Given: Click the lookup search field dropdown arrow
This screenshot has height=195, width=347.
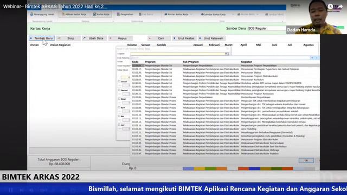Looking at the screenshot, I should pyautogui.click(x=312, y=58).
